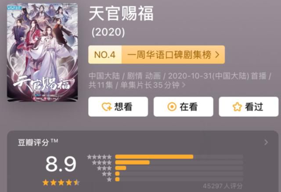
Task: Tap the 8.9 score number
Action: pos(61,164)
